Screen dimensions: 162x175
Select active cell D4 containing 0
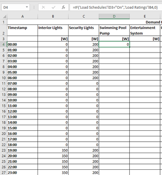click(x=114, y=44)
